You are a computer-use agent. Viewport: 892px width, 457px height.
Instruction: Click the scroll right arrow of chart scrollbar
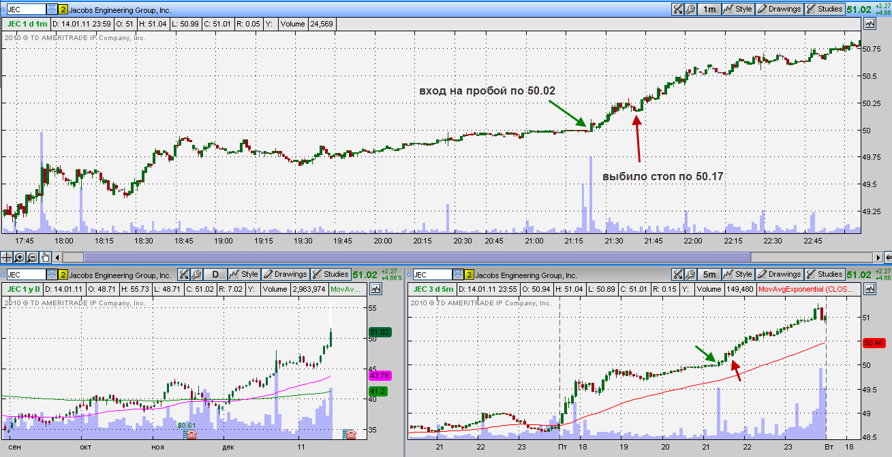click(x=878, y=257)
